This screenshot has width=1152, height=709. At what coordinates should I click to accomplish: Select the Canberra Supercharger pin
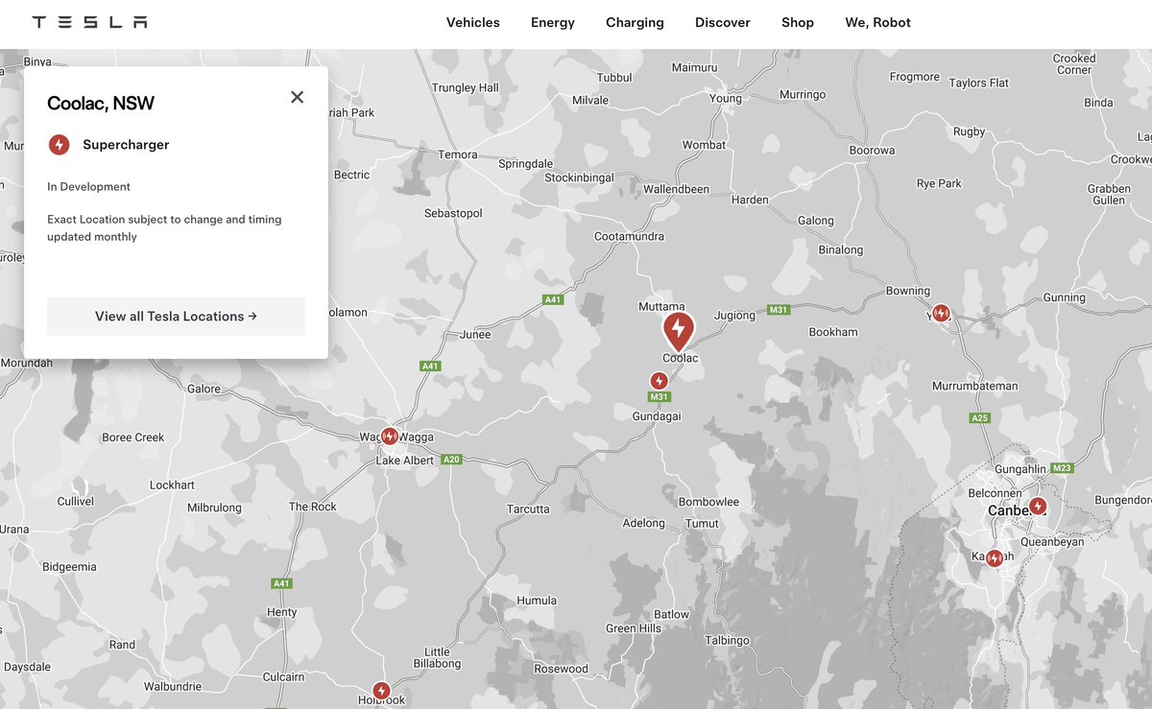point(1038,506)
